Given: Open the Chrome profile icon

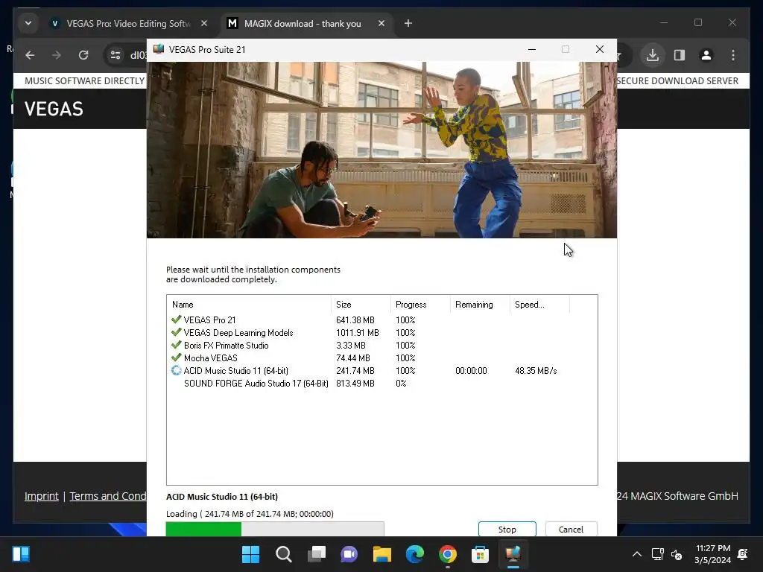Looking at the screenshot, I should 706,55.
